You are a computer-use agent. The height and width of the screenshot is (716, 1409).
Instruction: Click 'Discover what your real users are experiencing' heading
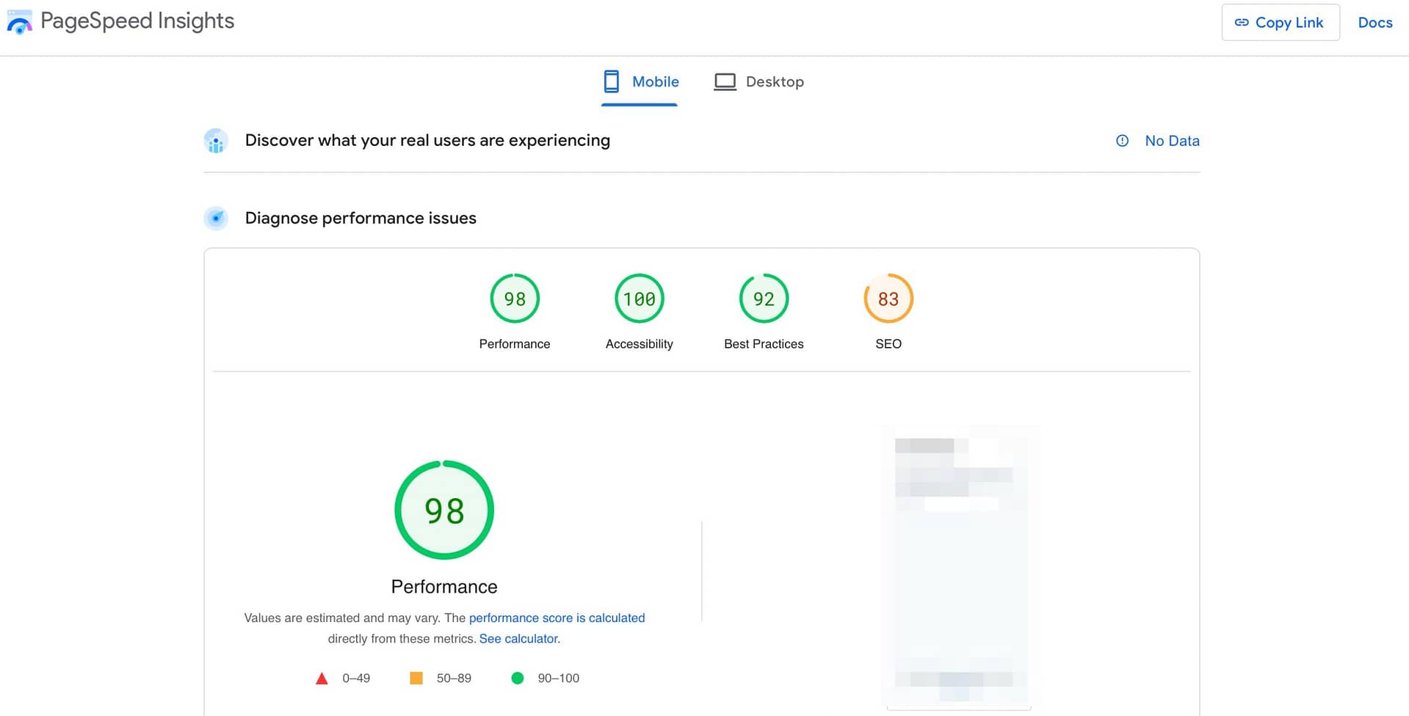pyautogui.click(x=427, y=140)
